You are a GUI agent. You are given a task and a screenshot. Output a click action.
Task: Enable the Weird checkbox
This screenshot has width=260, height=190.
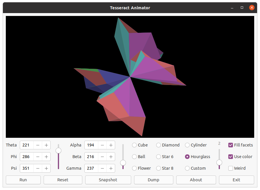(x=237, y=168)
